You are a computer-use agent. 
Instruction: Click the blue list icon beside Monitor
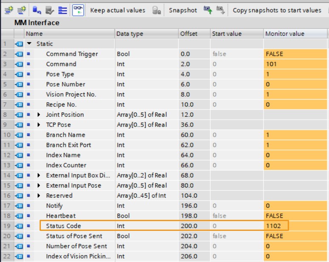pyautogui.click(x=63, y=10)
